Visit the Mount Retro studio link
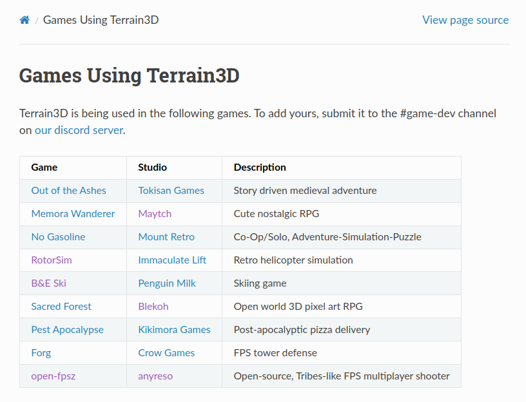 pos(166,236)
